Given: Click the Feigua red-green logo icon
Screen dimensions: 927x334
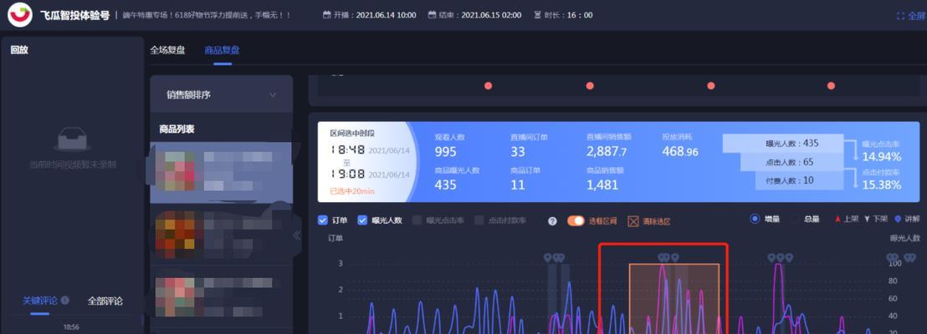Looking at the screenshot, I should pyautogui.click(x=20, y=15).
